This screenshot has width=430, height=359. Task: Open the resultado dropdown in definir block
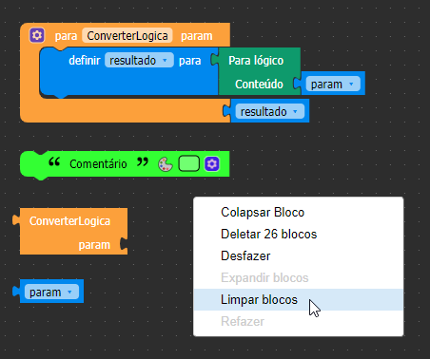click(x=139, y=60)
